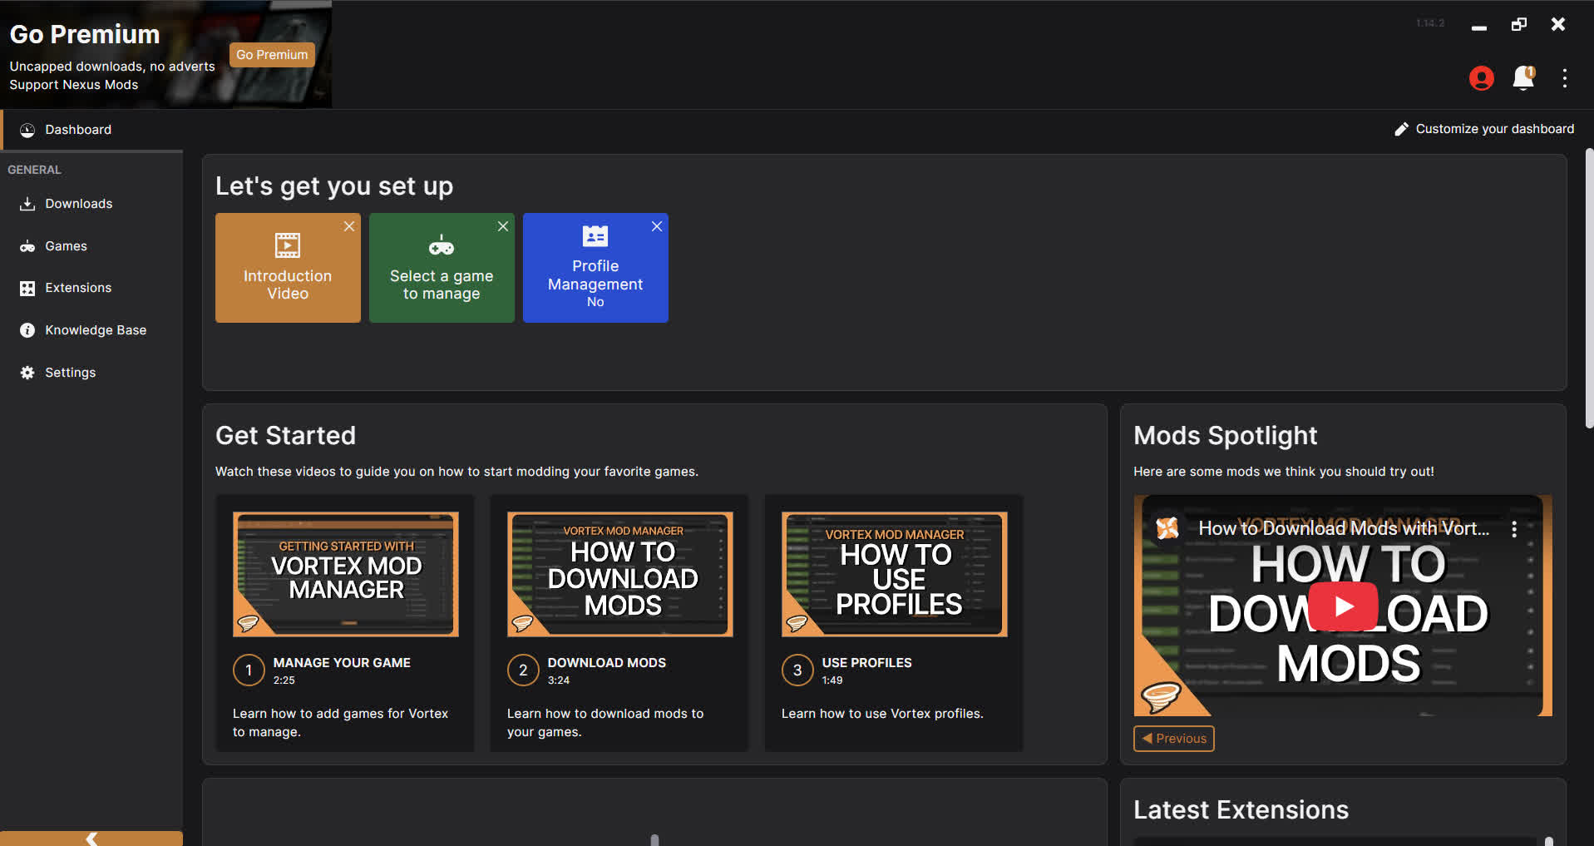Click the gamepad icon on Select a game
Image resolution: width=1594 pixels, height=846 pixels.
[442, 245]
